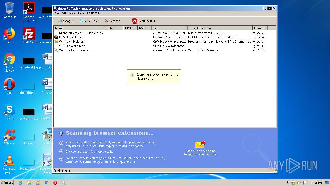This screenshot has height=186, width=330.
Task: Select QEMU guest agent row with windanr.exe
Action: coord(165,46)
